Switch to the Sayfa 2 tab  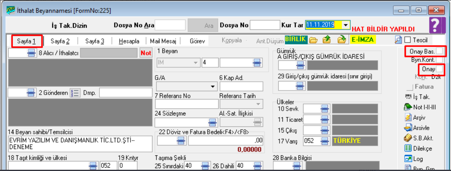click(60, 41)
